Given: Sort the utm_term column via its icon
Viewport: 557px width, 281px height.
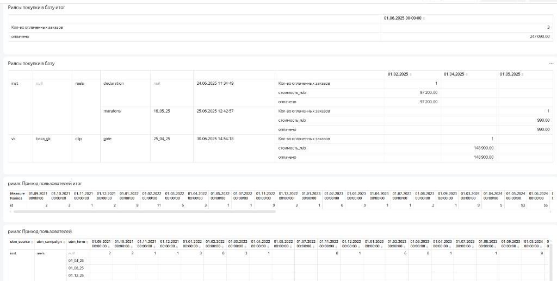Looking at the screenshot, I should [x=87, y=242].
